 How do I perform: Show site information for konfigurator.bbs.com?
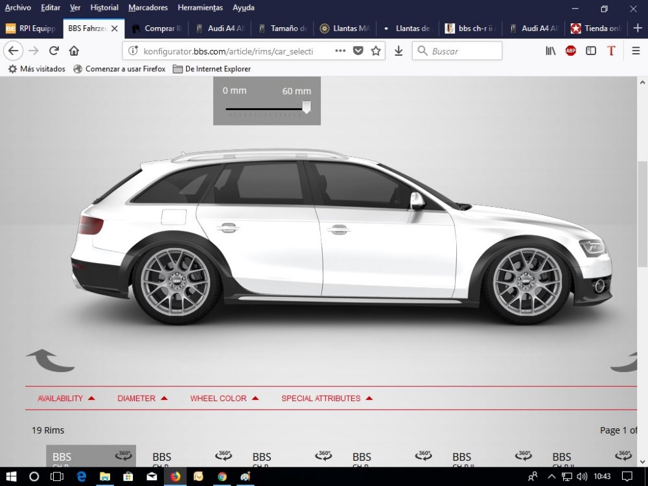pos(133,51)
